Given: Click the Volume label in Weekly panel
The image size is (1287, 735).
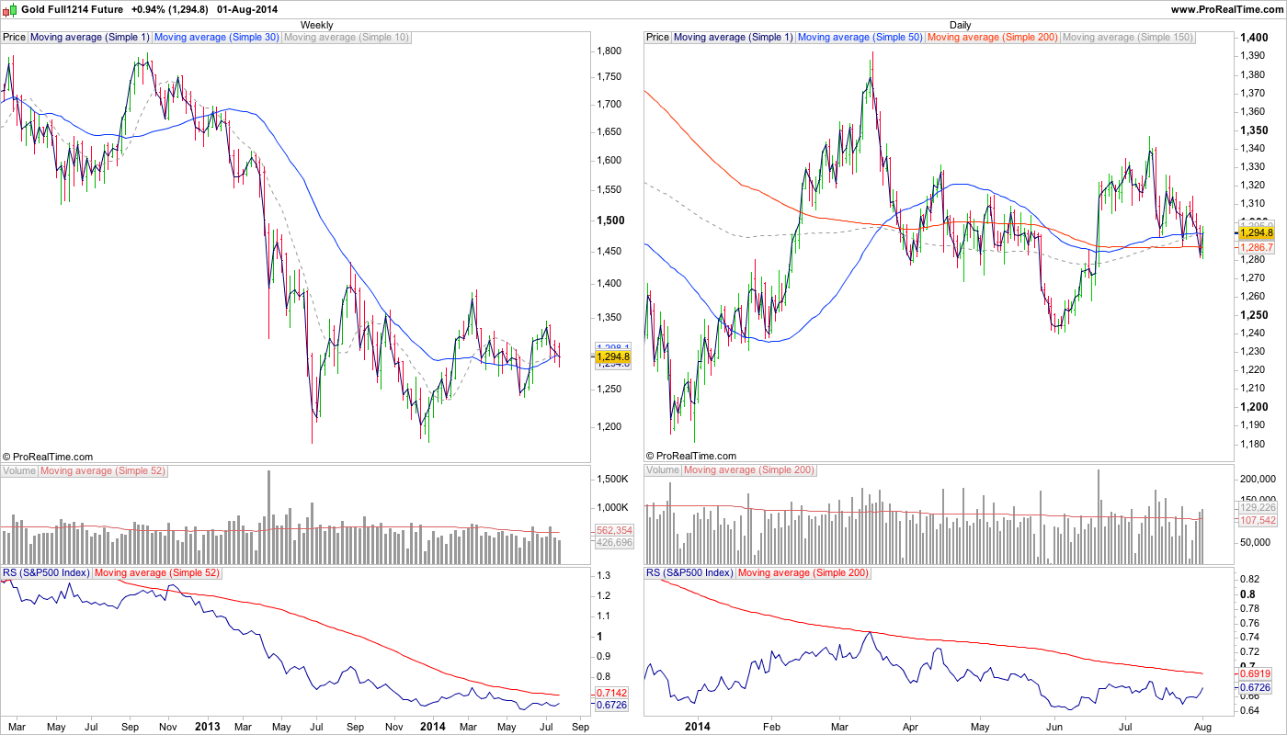Looking at the screenshot, I should click(19, 470).
